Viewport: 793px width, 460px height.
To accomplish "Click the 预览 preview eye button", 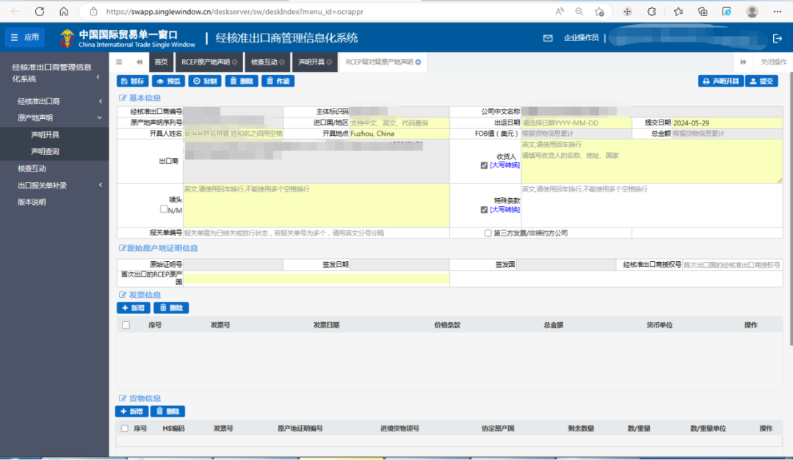I will (168, 81).
